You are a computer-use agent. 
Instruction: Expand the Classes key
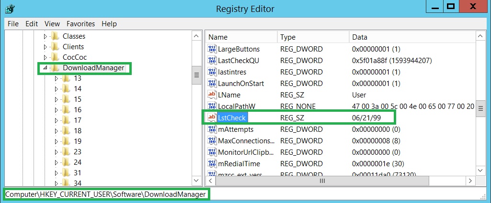(x=46, y=36)
